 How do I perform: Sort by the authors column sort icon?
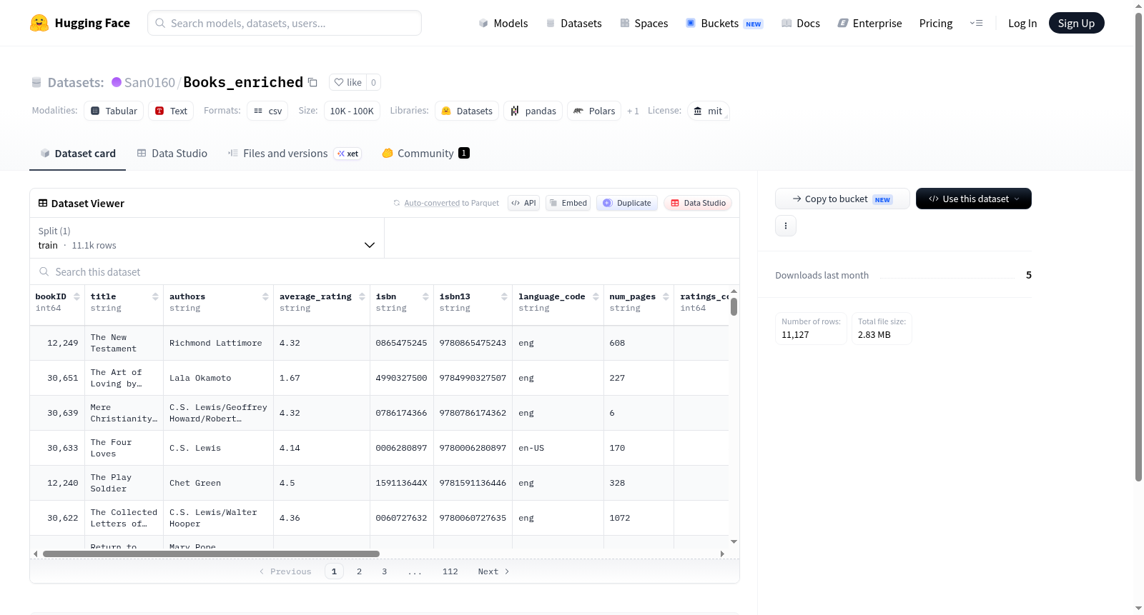pyautogui.click(x=265, y=296)
